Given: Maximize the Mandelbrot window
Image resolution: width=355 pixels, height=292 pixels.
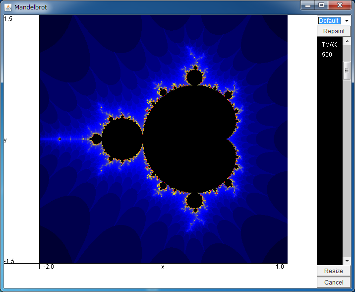Looking at the screenshot, I should [321, 5].
